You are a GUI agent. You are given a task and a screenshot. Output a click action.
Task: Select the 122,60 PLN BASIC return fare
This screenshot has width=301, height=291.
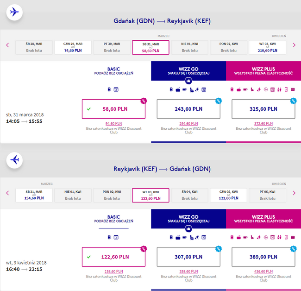tap(113, 257)
